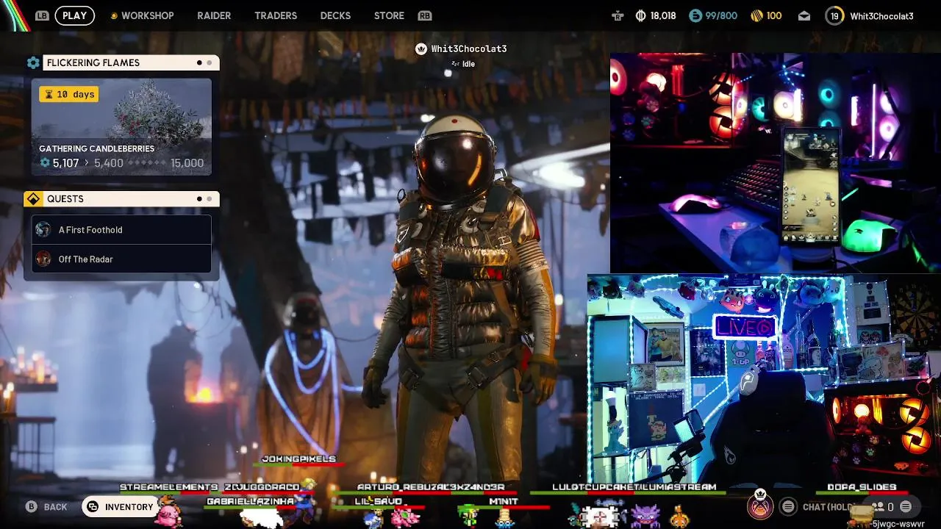Click the chat menu button icon
Viewport: 941px width, 529px height.
point(788,506)
